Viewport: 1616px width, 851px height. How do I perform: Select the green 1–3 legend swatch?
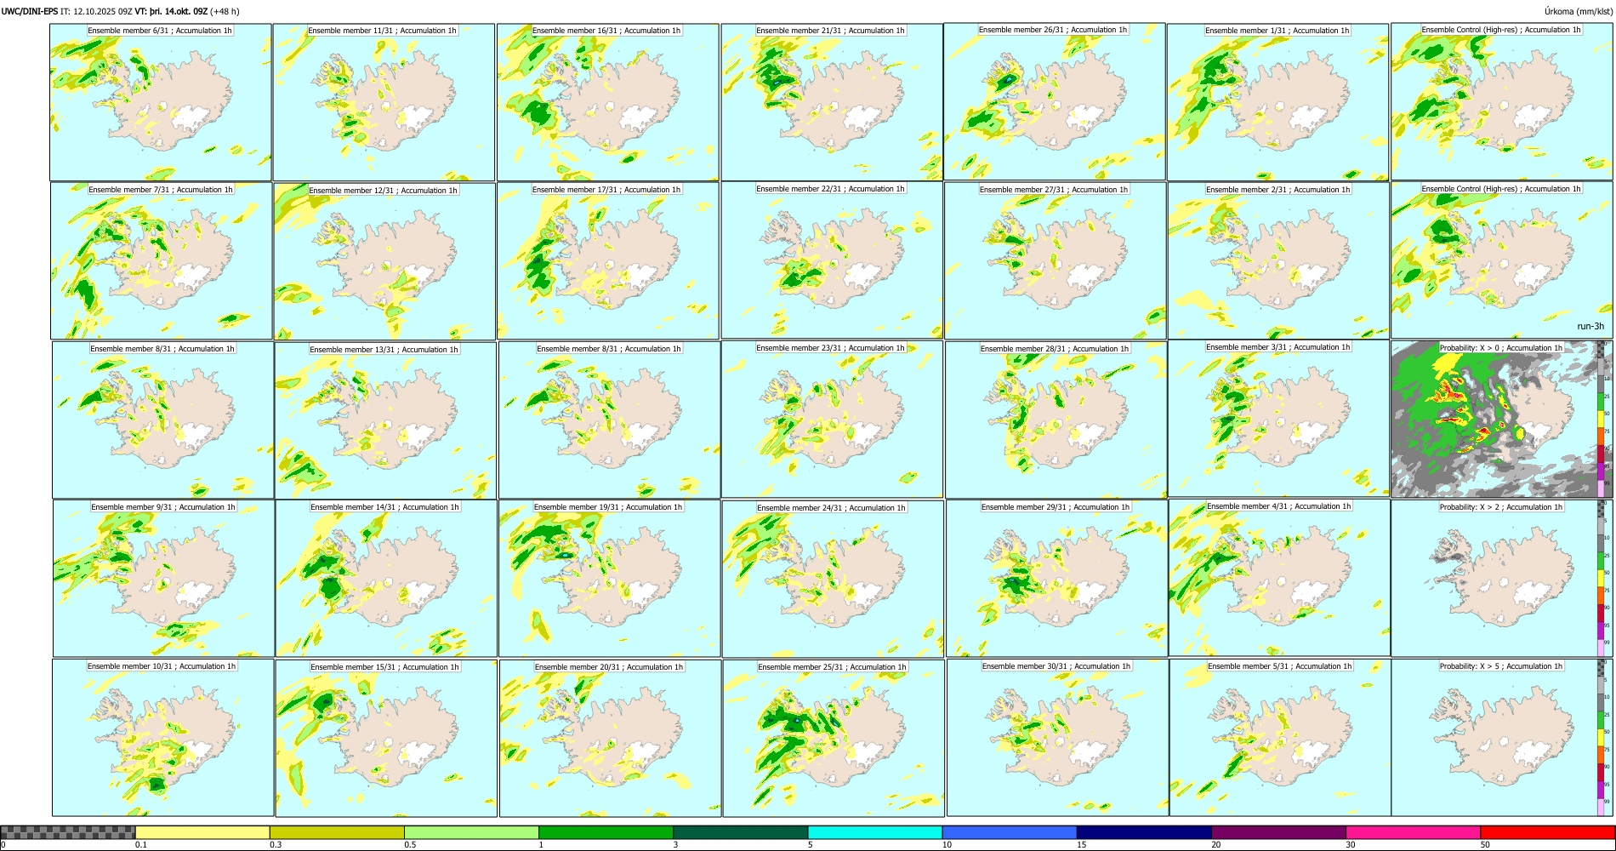606,832
